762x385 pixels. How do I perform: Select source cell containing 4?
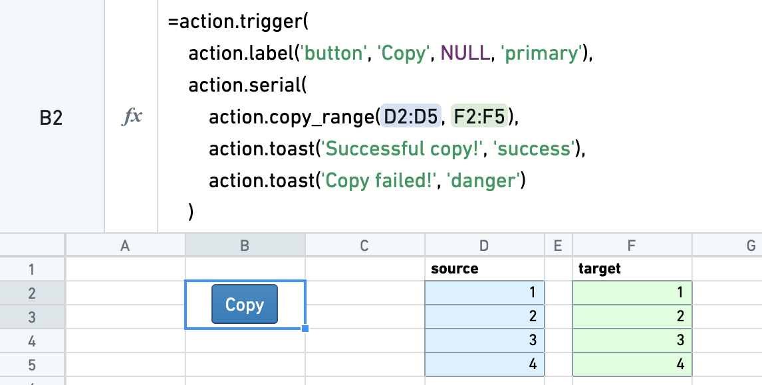tap(485, 364)
